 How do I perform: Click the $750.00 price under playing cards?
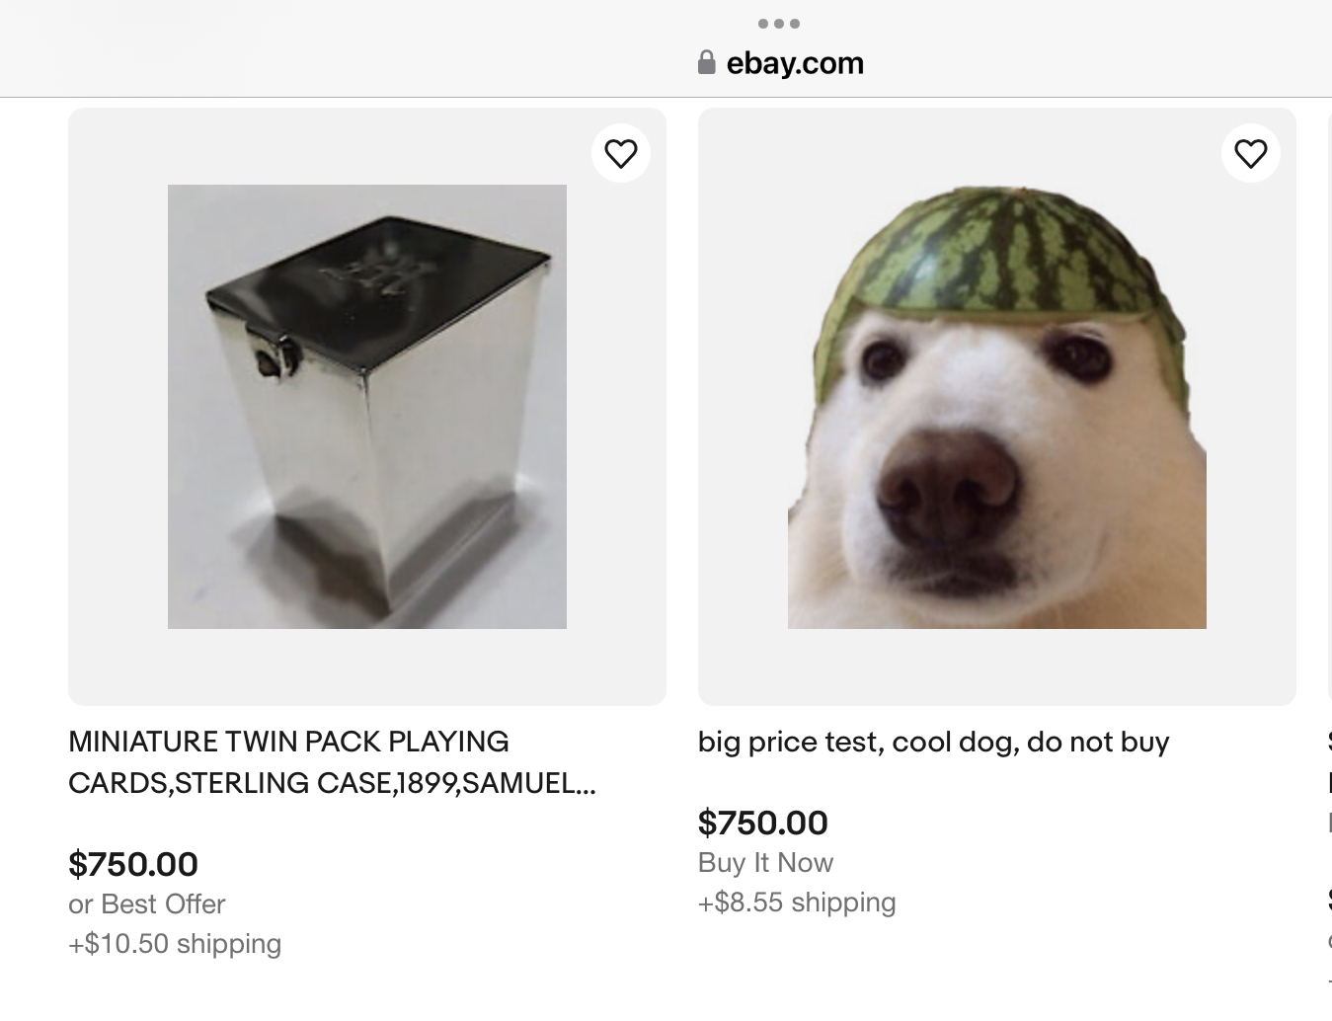point(133,864)
